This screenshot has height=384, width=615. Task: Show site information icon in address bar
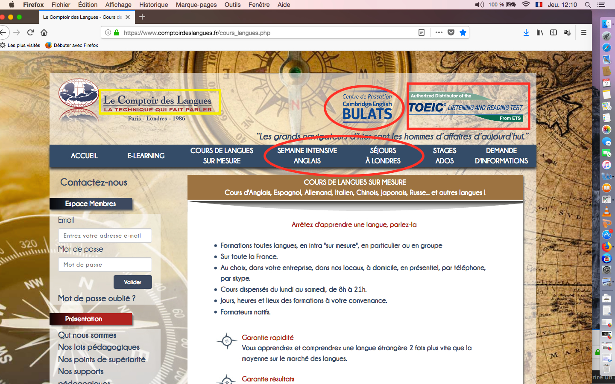coord(108,32)
